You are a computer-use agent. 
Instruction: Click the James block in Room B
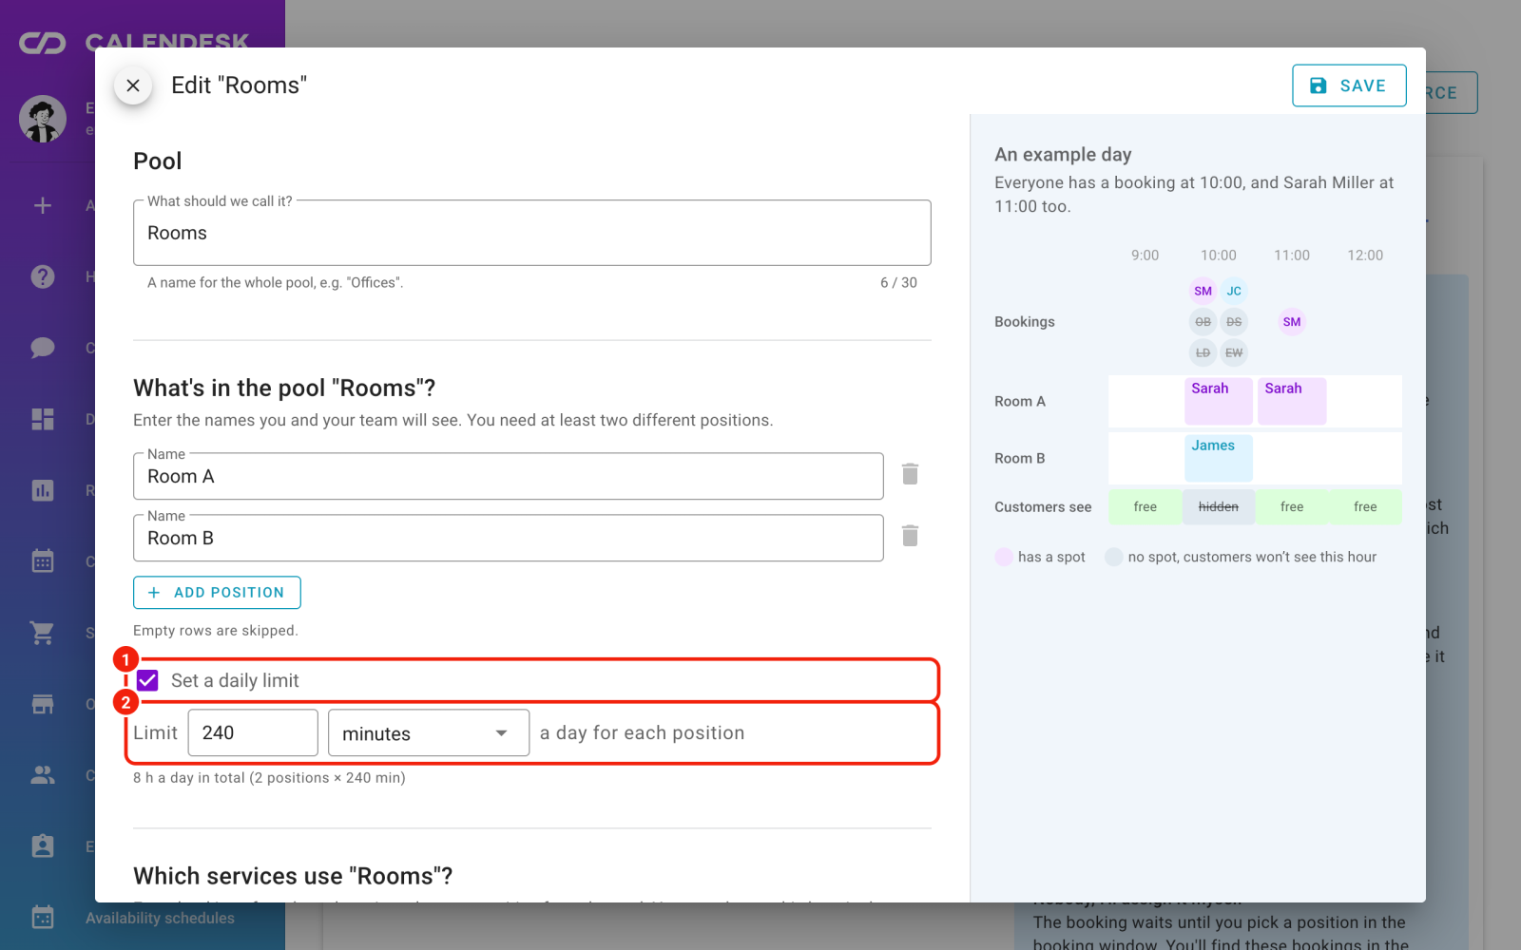pyautogui.click(x=1218, y=458)
